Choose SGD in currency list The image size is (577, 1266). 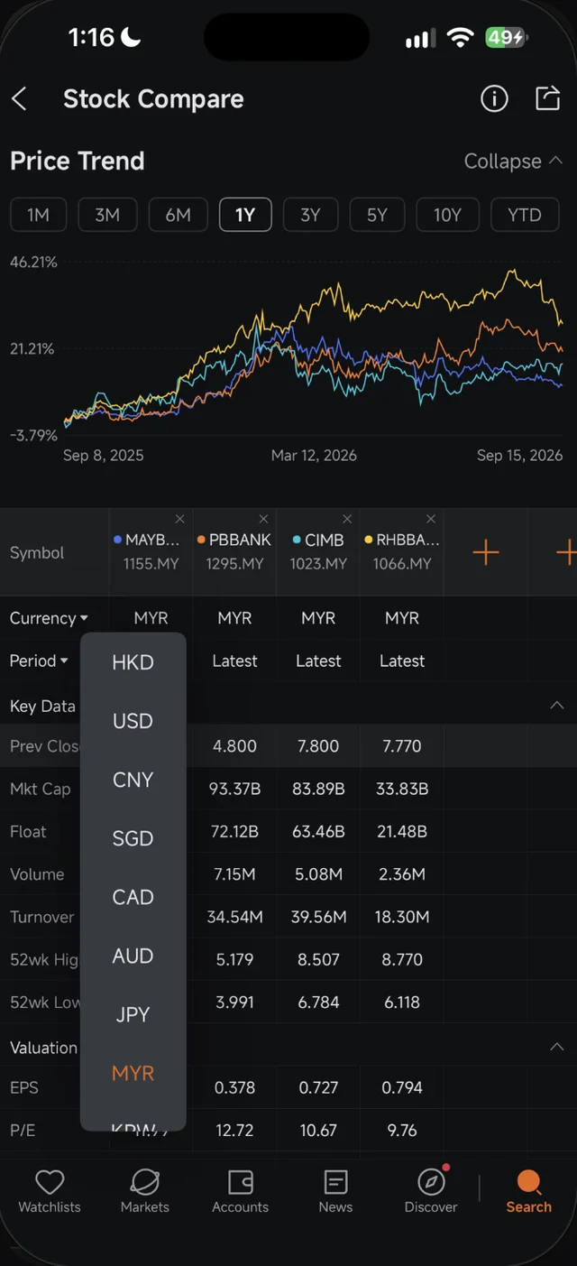[x=133, y=838]
